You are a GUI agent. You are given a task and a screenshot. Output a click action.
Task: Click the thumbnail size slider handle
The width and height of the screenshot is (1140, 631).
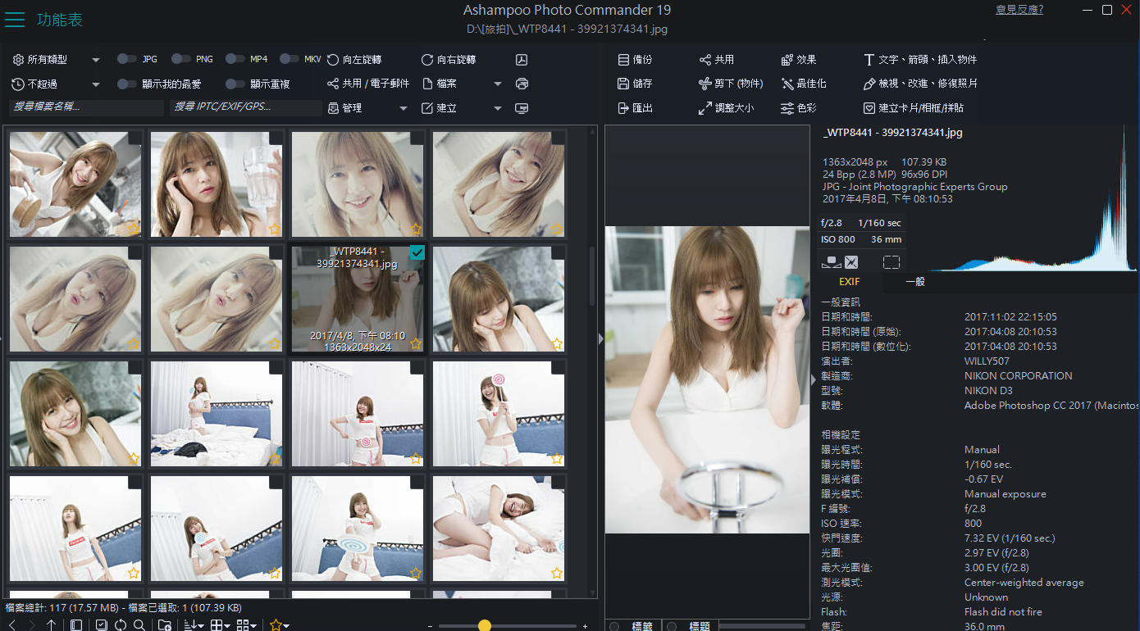(x=484, y=625)
